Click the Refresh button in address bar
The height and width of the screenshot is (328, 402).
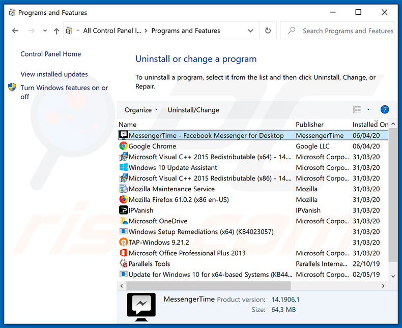[x=268, y=31]
